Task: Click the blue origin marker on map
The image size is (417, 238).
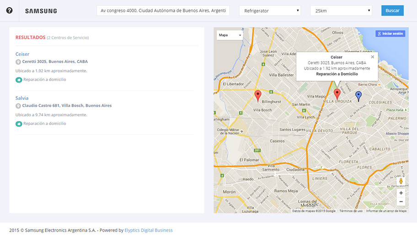Action: point(358,96)
